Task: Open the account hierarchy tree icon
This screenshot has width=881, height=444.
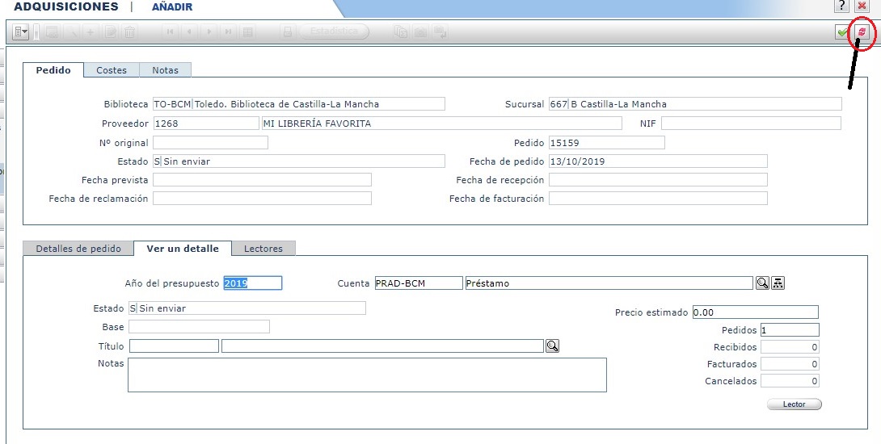Action: (778, 283)
